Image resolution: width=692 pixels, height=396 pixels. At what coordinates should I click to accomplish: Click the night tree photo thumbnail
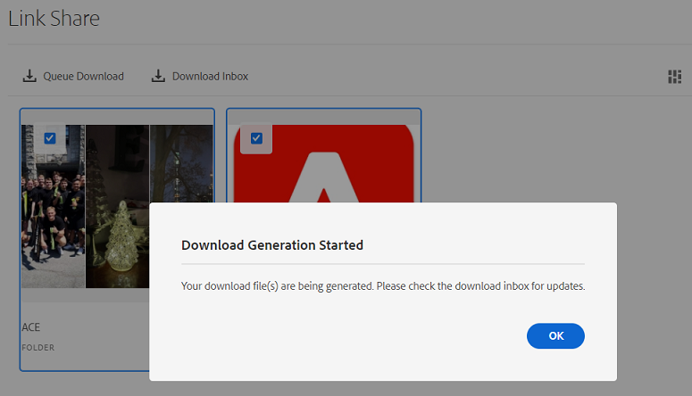coord(181,163)
